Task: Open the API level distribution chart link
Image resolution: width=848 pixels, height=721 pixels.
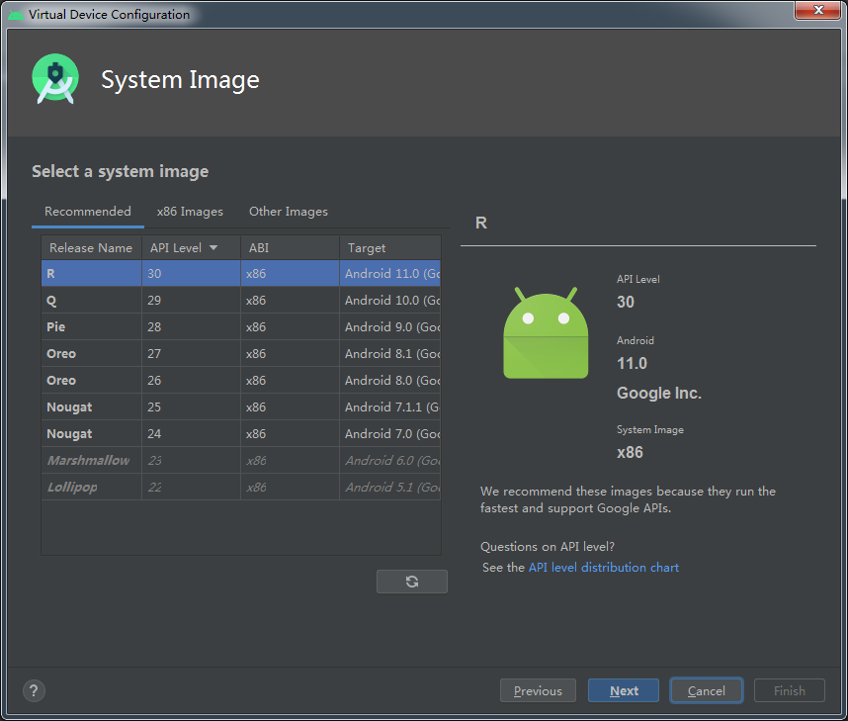Action: click(x=603, y=567)
